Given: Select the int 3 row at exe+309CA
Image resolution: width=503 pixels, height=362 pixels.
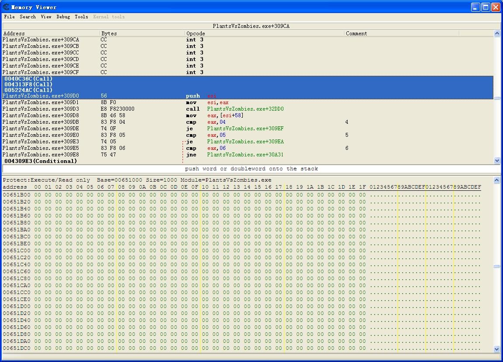Looking at the screenshot, I should pos(248,40).
